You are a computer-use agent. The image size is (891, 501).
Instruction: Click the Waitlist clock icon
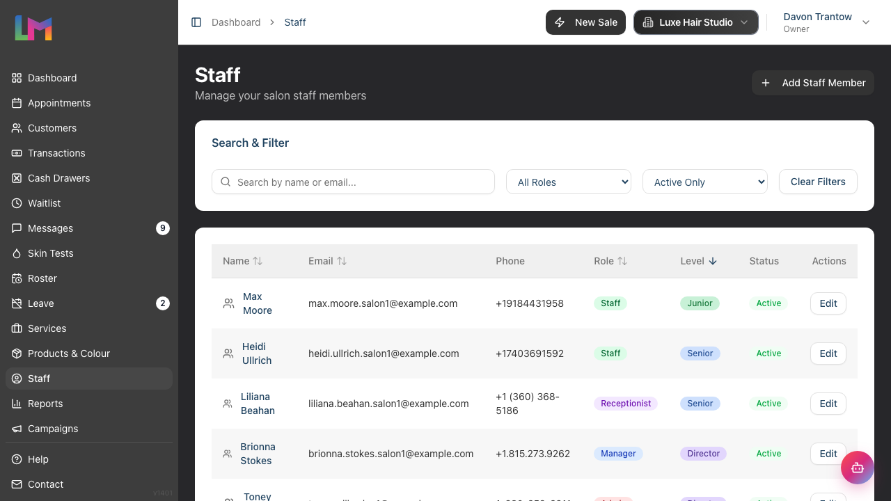pyautogui.click(x=17, y=203)
